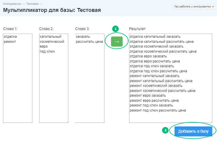Click result line ремонт под ключ рассчитать цена
This screenshot has width=217, height=141.
pos(158,110)
